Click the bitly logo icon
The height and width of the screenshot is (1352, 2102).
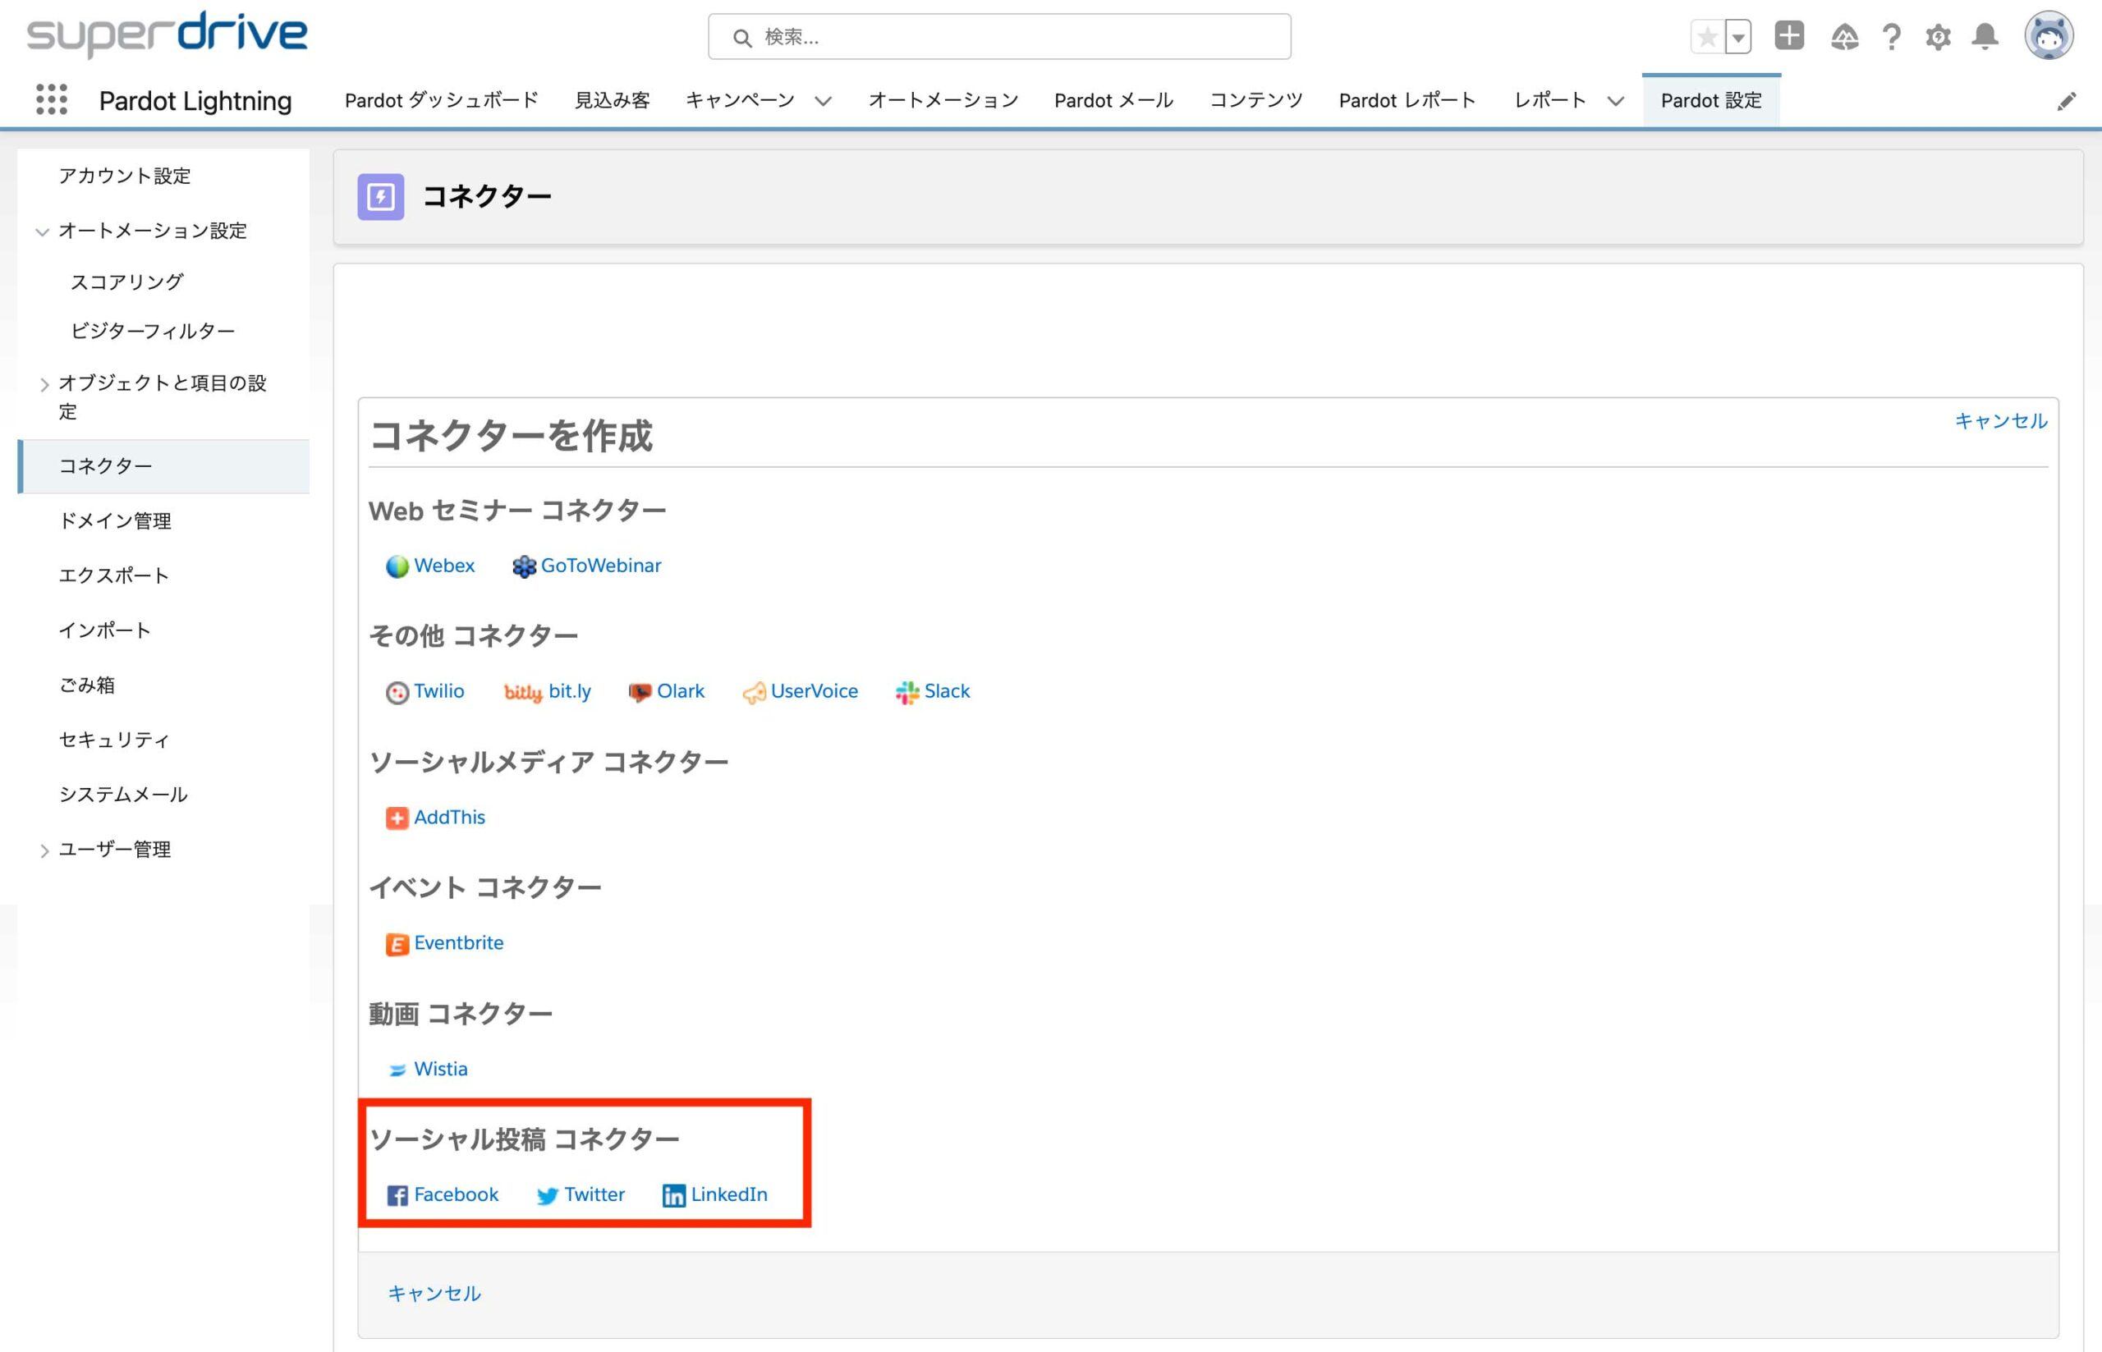522,693
